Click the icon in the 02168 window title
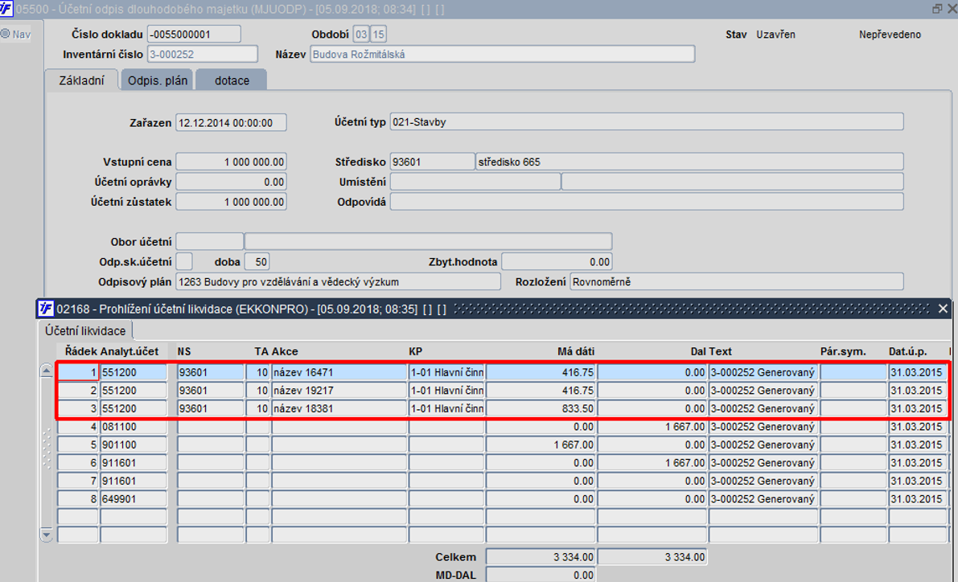958x582 pixels. point(46,309)
